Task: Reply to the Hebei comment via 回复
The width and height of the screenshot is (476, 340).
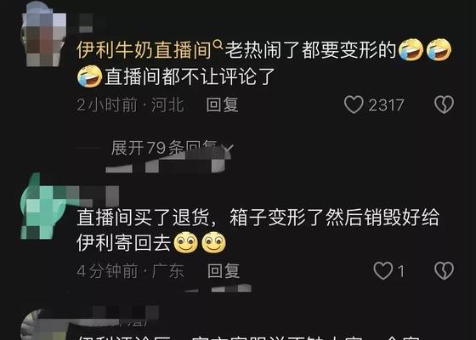Action: [x=222, y=105]
